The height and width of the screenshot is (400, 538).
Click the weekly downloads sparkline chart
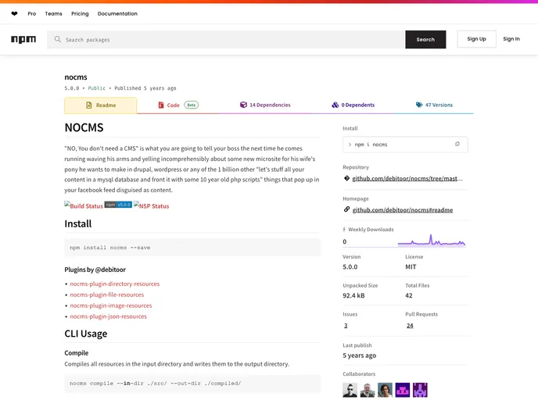[432, 241]
